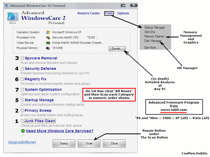Choose Add Ons menu entry

[x=150, y=32]
